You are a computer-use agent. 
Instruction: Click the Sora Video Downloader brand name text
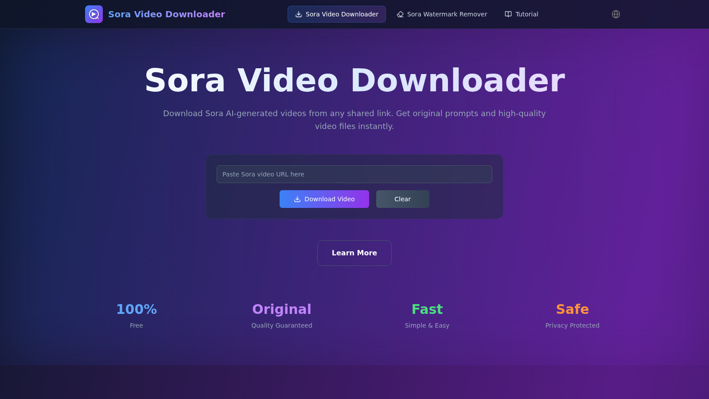(166, 14)
